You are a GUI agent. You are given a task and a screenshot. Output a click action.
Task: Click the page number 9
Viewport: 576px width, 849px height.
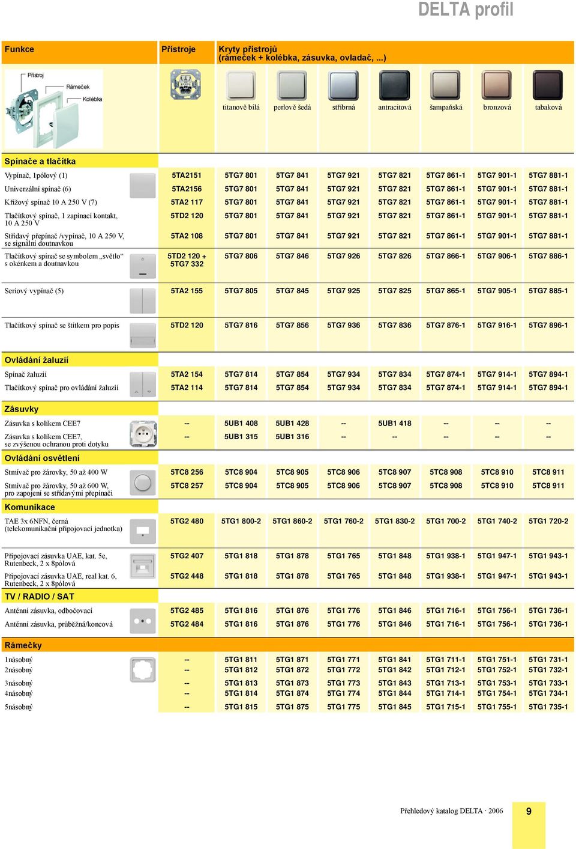(x=529, y=811)
